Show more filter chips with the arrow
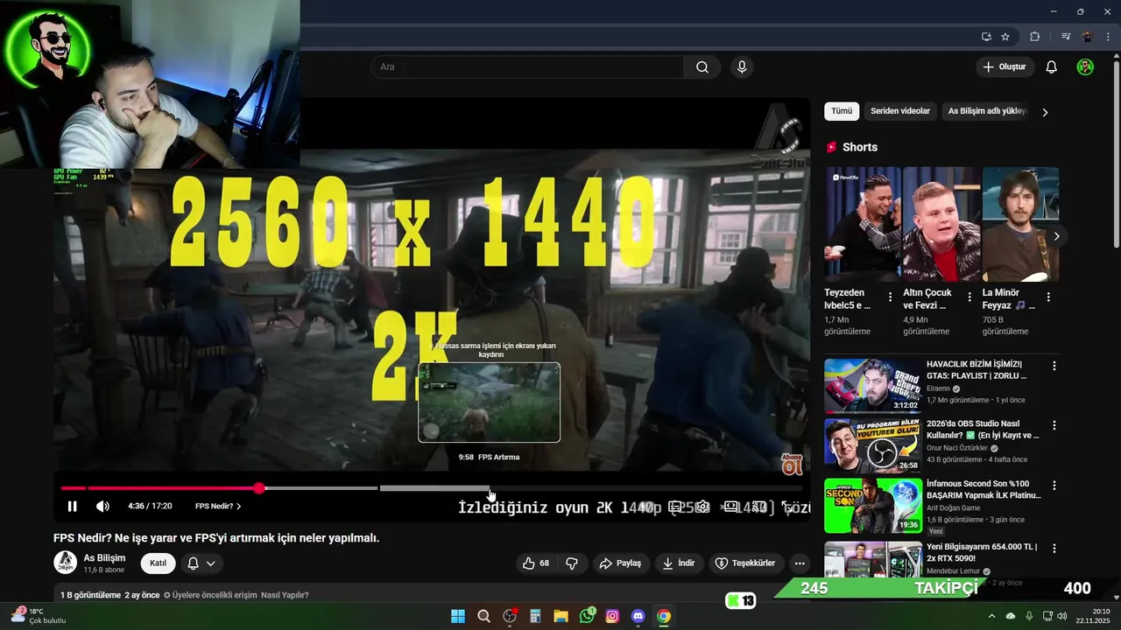This screenshot has height=630, width=1121. [1045, 112]
